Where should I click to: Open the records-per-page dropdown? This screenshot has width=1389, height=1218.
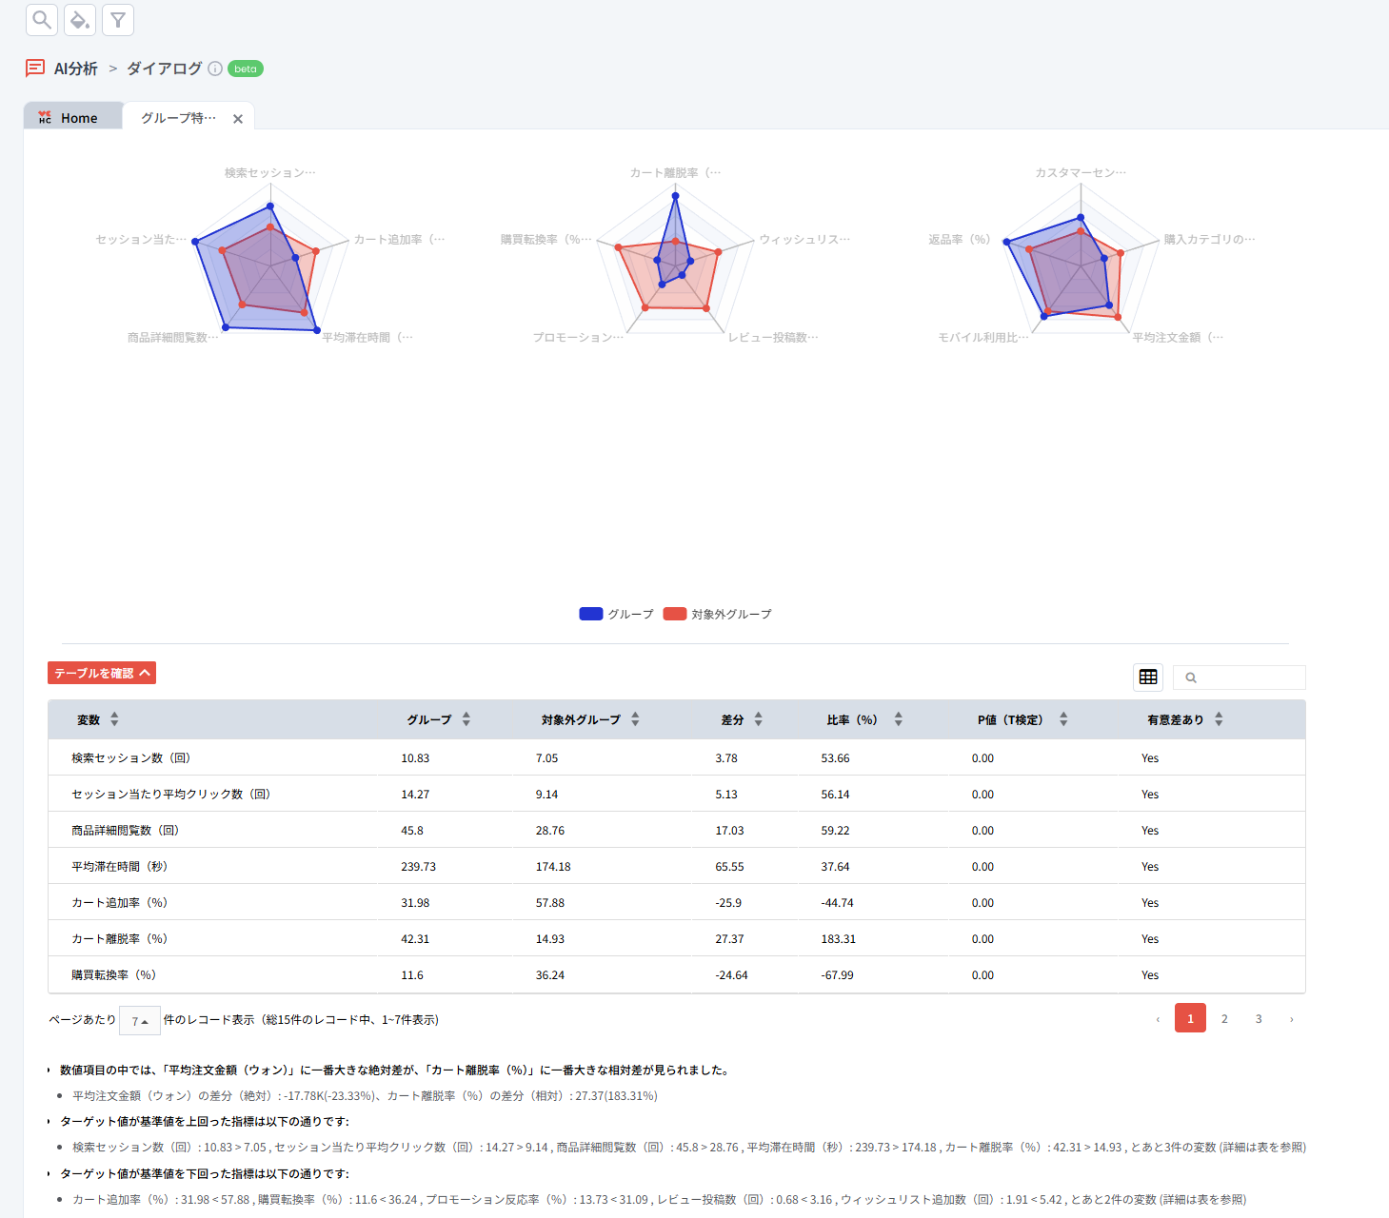(140, 1020)
